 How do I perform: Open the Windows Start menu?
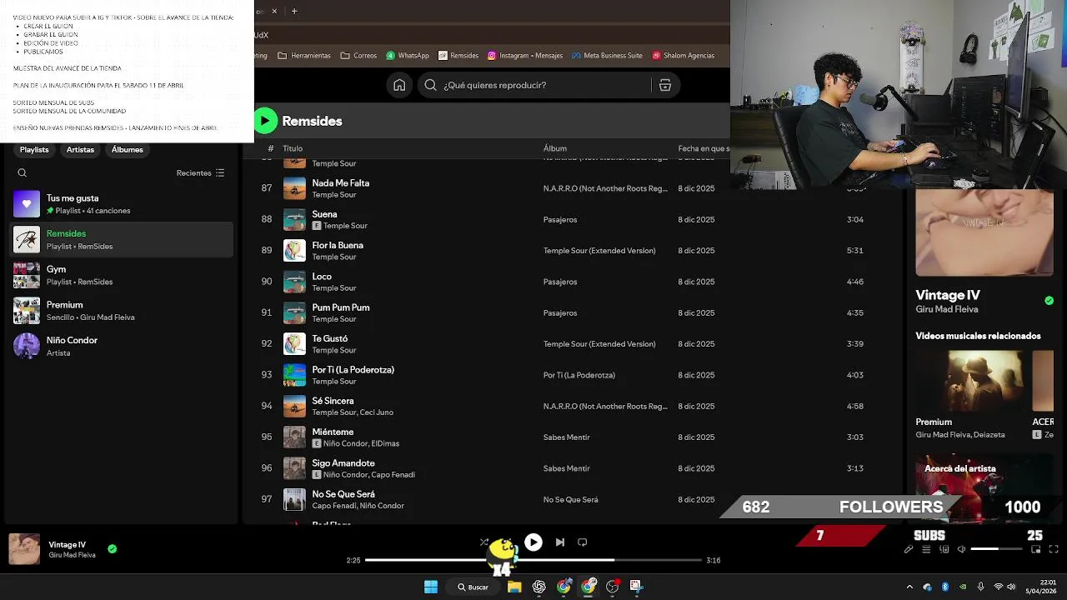pyautogui.click(x=431, y=587)
